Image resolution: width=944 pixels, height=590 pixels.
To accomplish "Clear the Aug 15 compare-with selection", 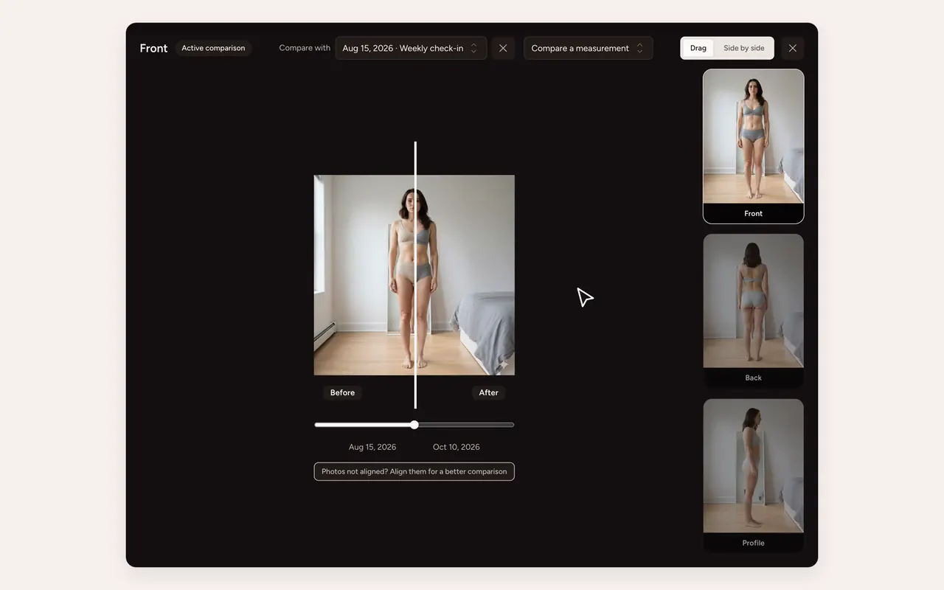I will [503, 48].
